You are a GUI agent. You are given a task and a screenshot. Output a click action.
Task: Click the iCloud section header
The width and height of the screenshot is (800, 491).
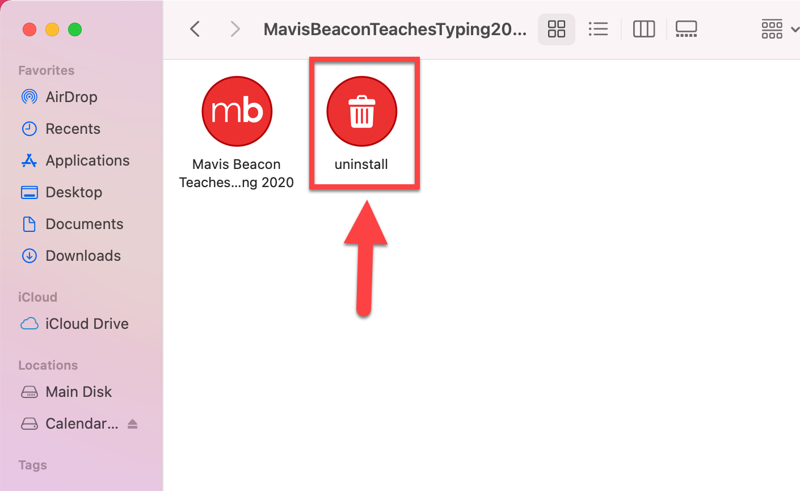click(x=37, y=297)
